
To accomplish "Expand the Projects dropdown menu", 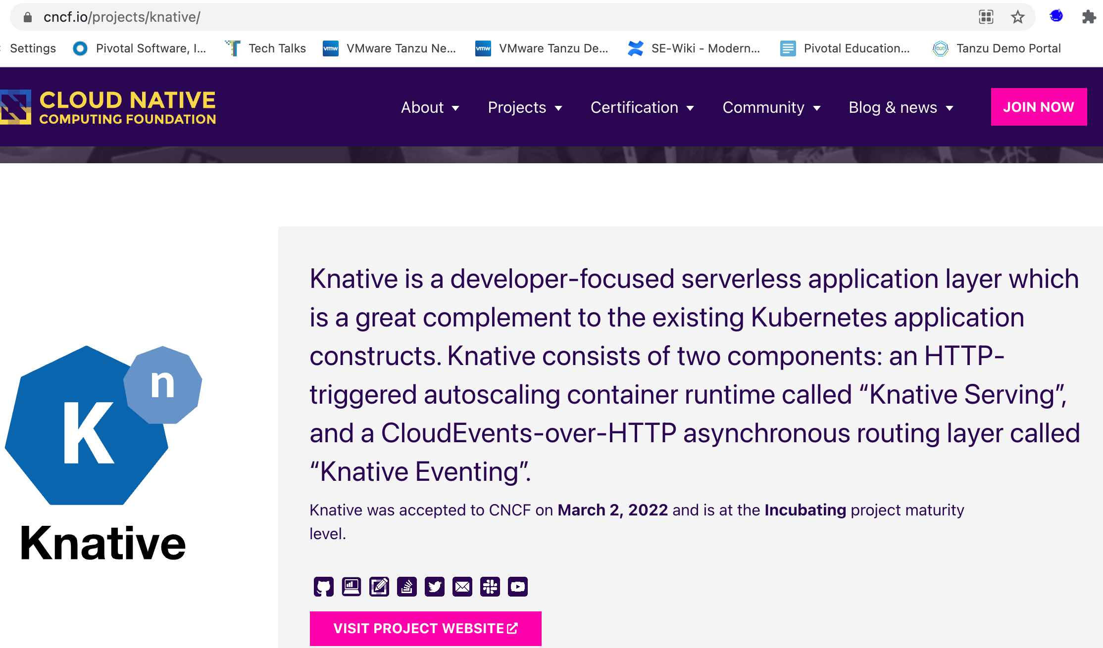I will (525, 107).
